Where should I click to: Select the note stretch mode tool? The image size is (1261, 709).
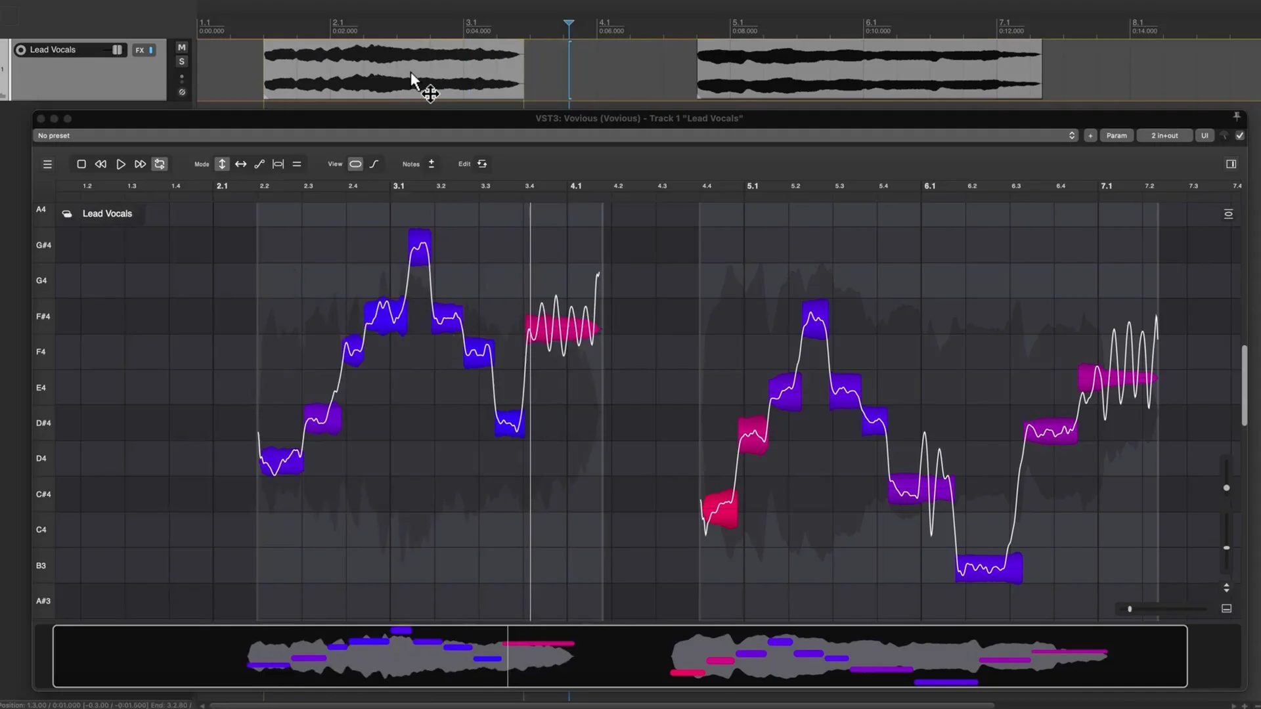278,164
